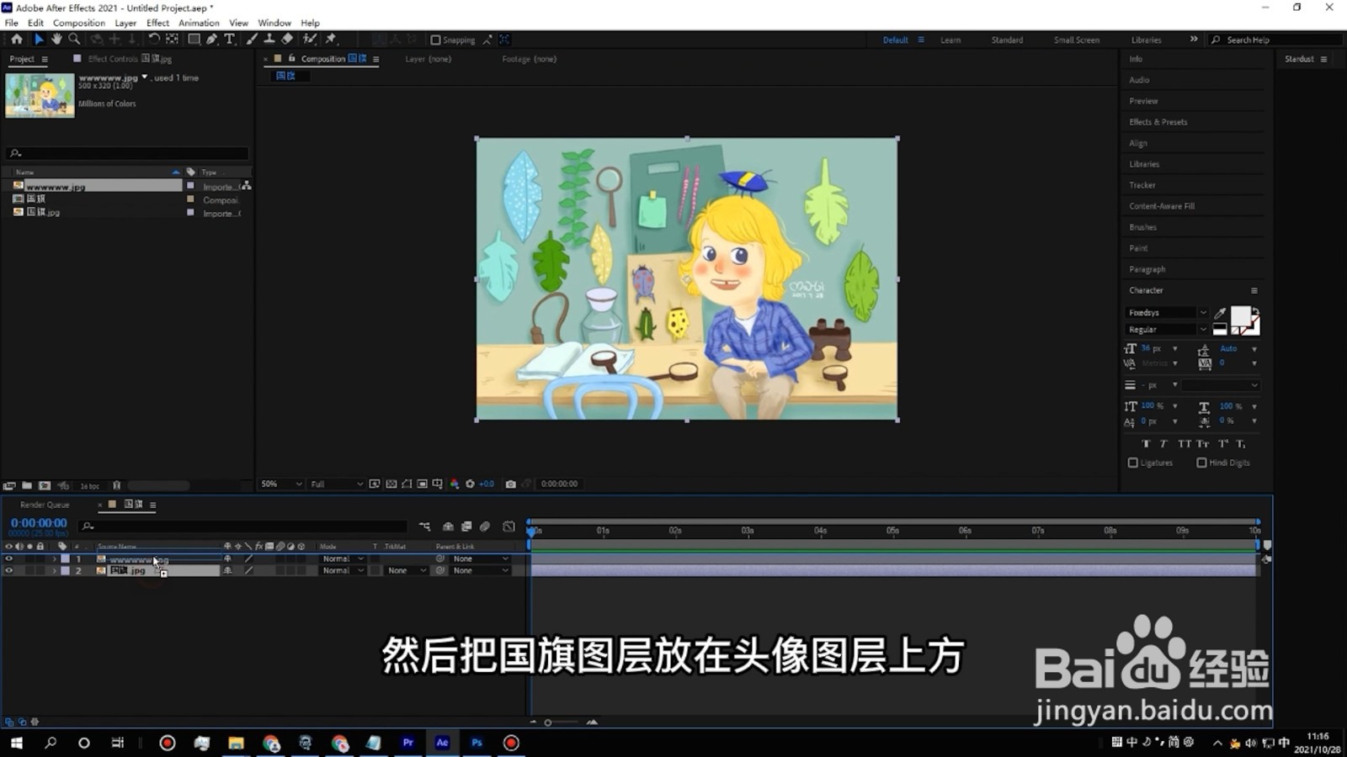The width and height of the screenshot is (1347, 757).
Task: Open the Full resolution dropdown
Action: coord(336,484)
